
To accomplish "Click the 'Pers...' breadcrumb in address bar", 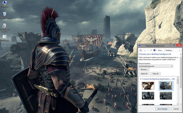I will (160, 50).
